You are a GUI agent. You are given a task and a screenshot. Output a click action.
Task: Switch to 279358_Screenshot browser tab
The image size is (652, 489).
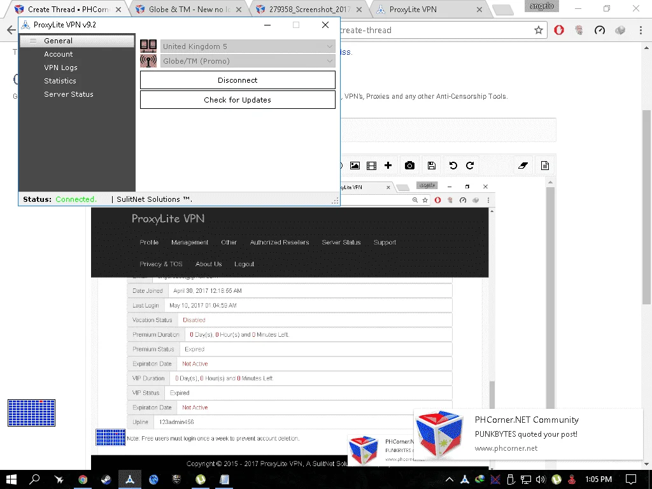coord(309,9)
